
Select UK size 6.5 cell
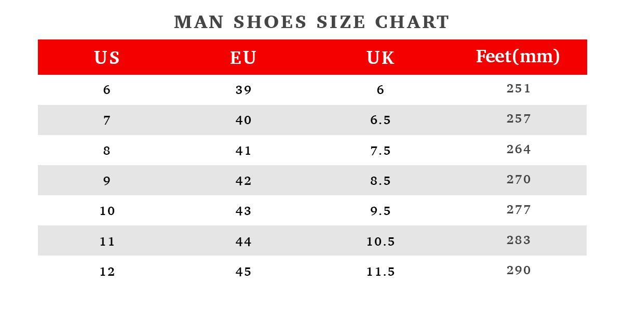381,120
